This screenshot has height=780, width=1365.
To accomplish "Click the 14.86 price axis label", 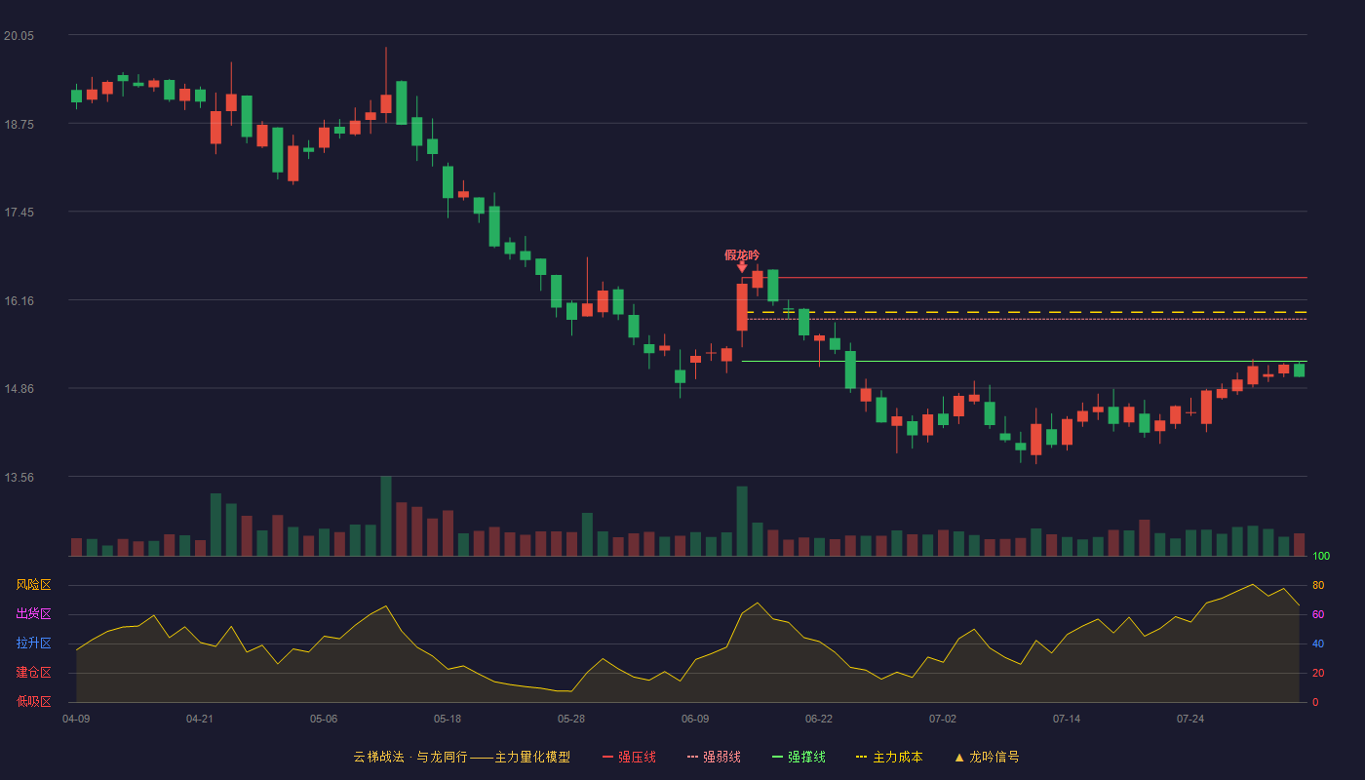I will tap(19, 388).
